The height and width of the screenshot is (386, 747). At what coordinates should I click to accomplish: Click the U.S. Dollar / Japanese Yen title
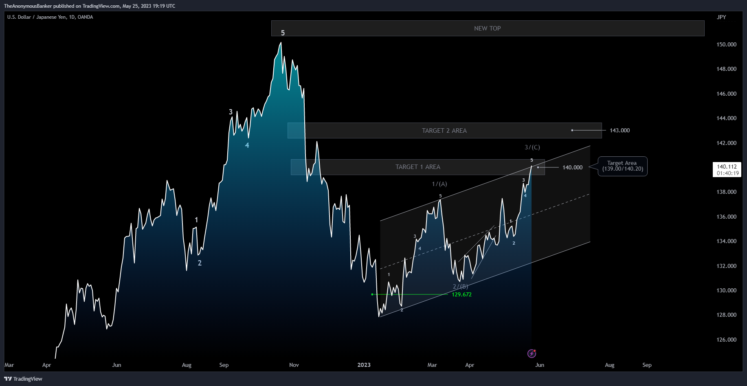(x=50, y=17)
